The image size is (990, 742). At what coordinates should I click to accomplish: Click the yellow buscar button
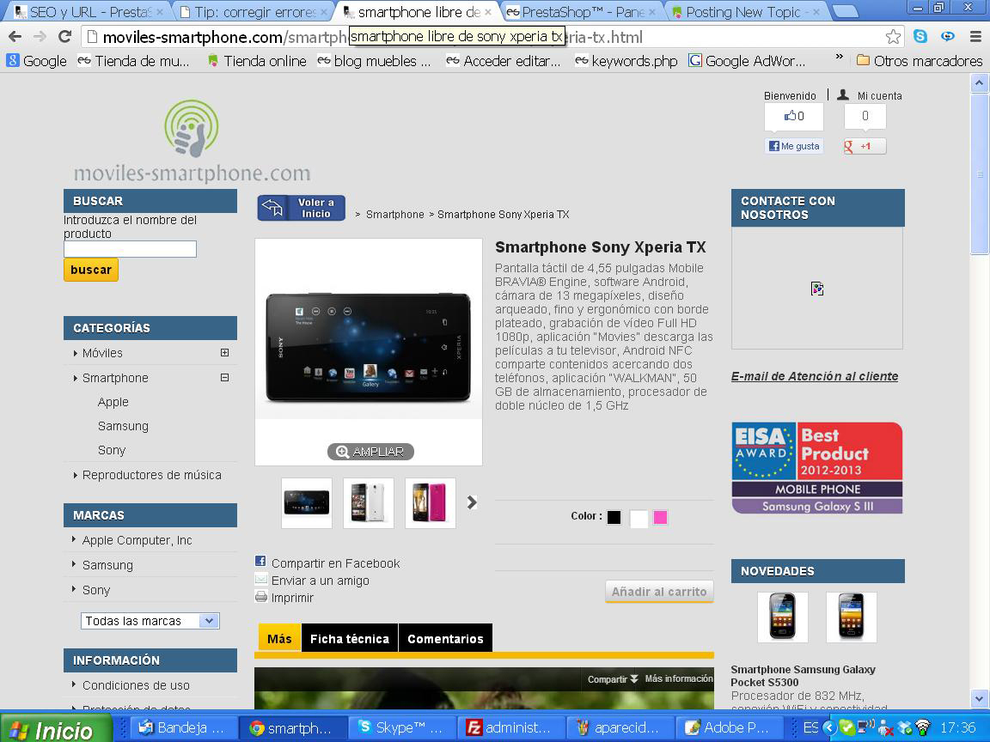(91, 270)
